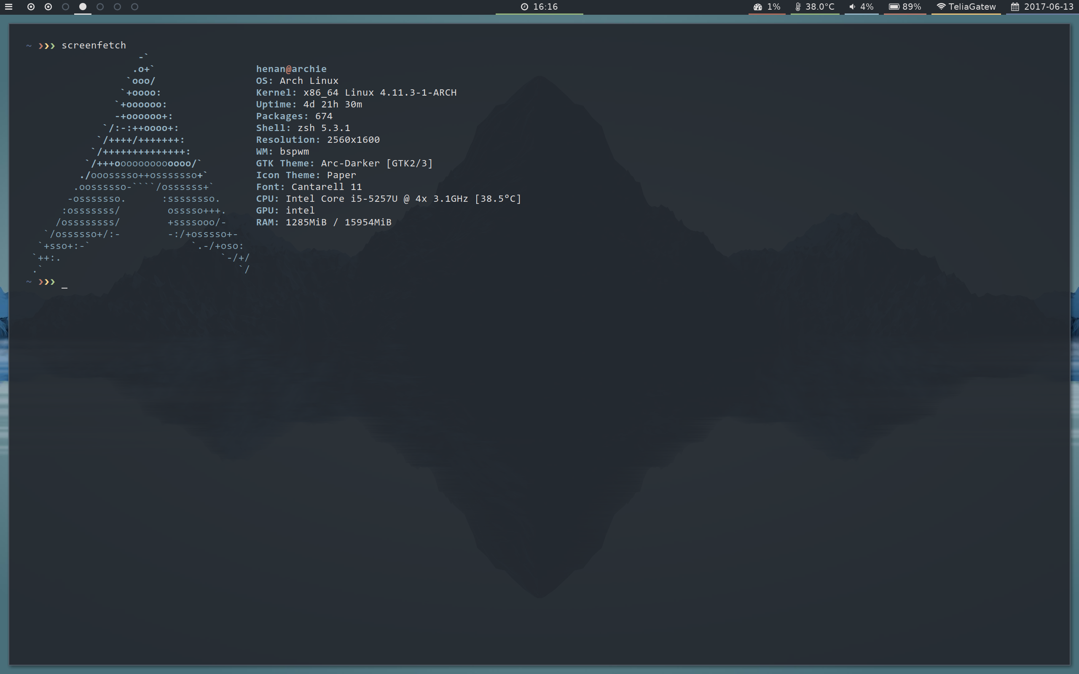Switch to the first workspace indicator

click(31, 7)
